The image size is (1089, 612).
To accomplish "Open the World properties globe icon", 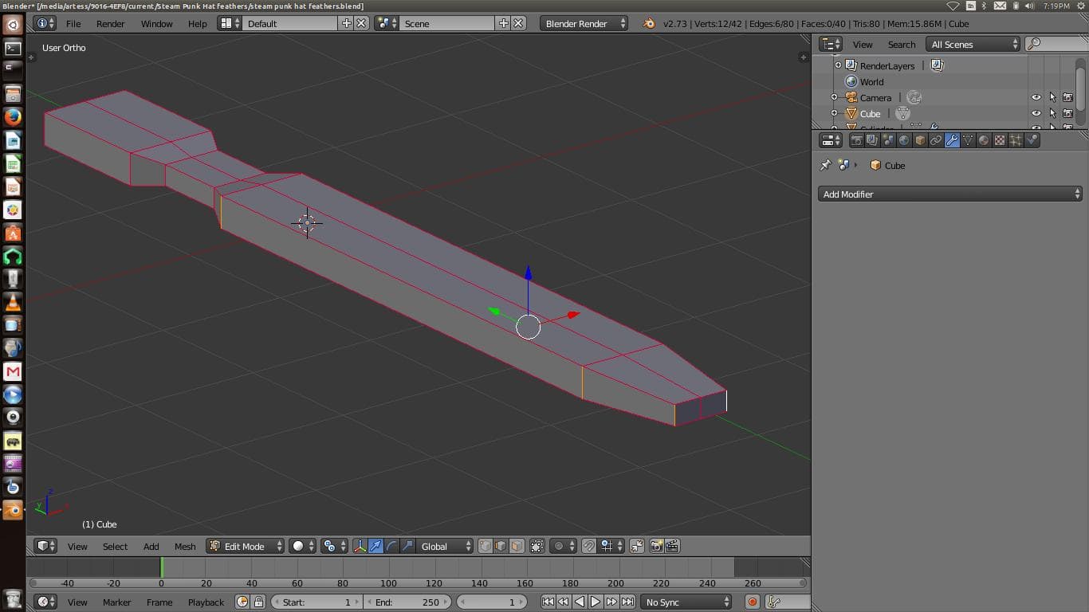I will coord(903,140).
